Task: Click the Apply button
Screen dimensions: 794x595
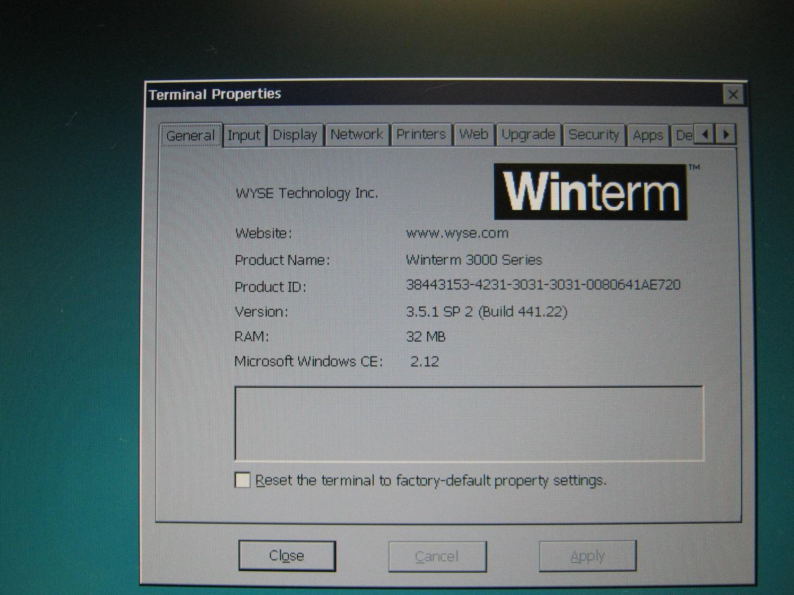Action: [588, 556]
